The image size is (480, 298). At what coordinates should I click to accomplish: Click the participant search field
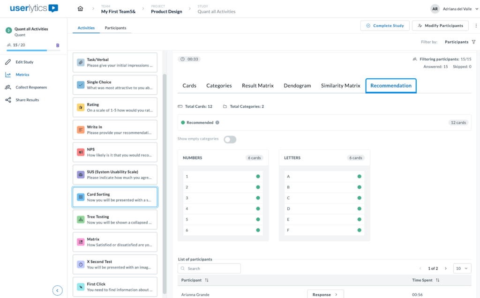coord(209,268)
